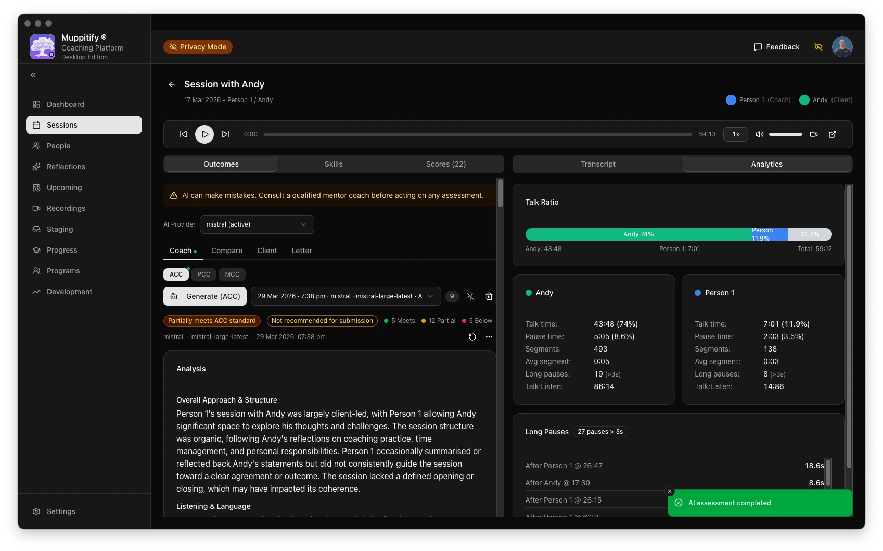Disable Privacy Mode badge

tap(198, 47)
